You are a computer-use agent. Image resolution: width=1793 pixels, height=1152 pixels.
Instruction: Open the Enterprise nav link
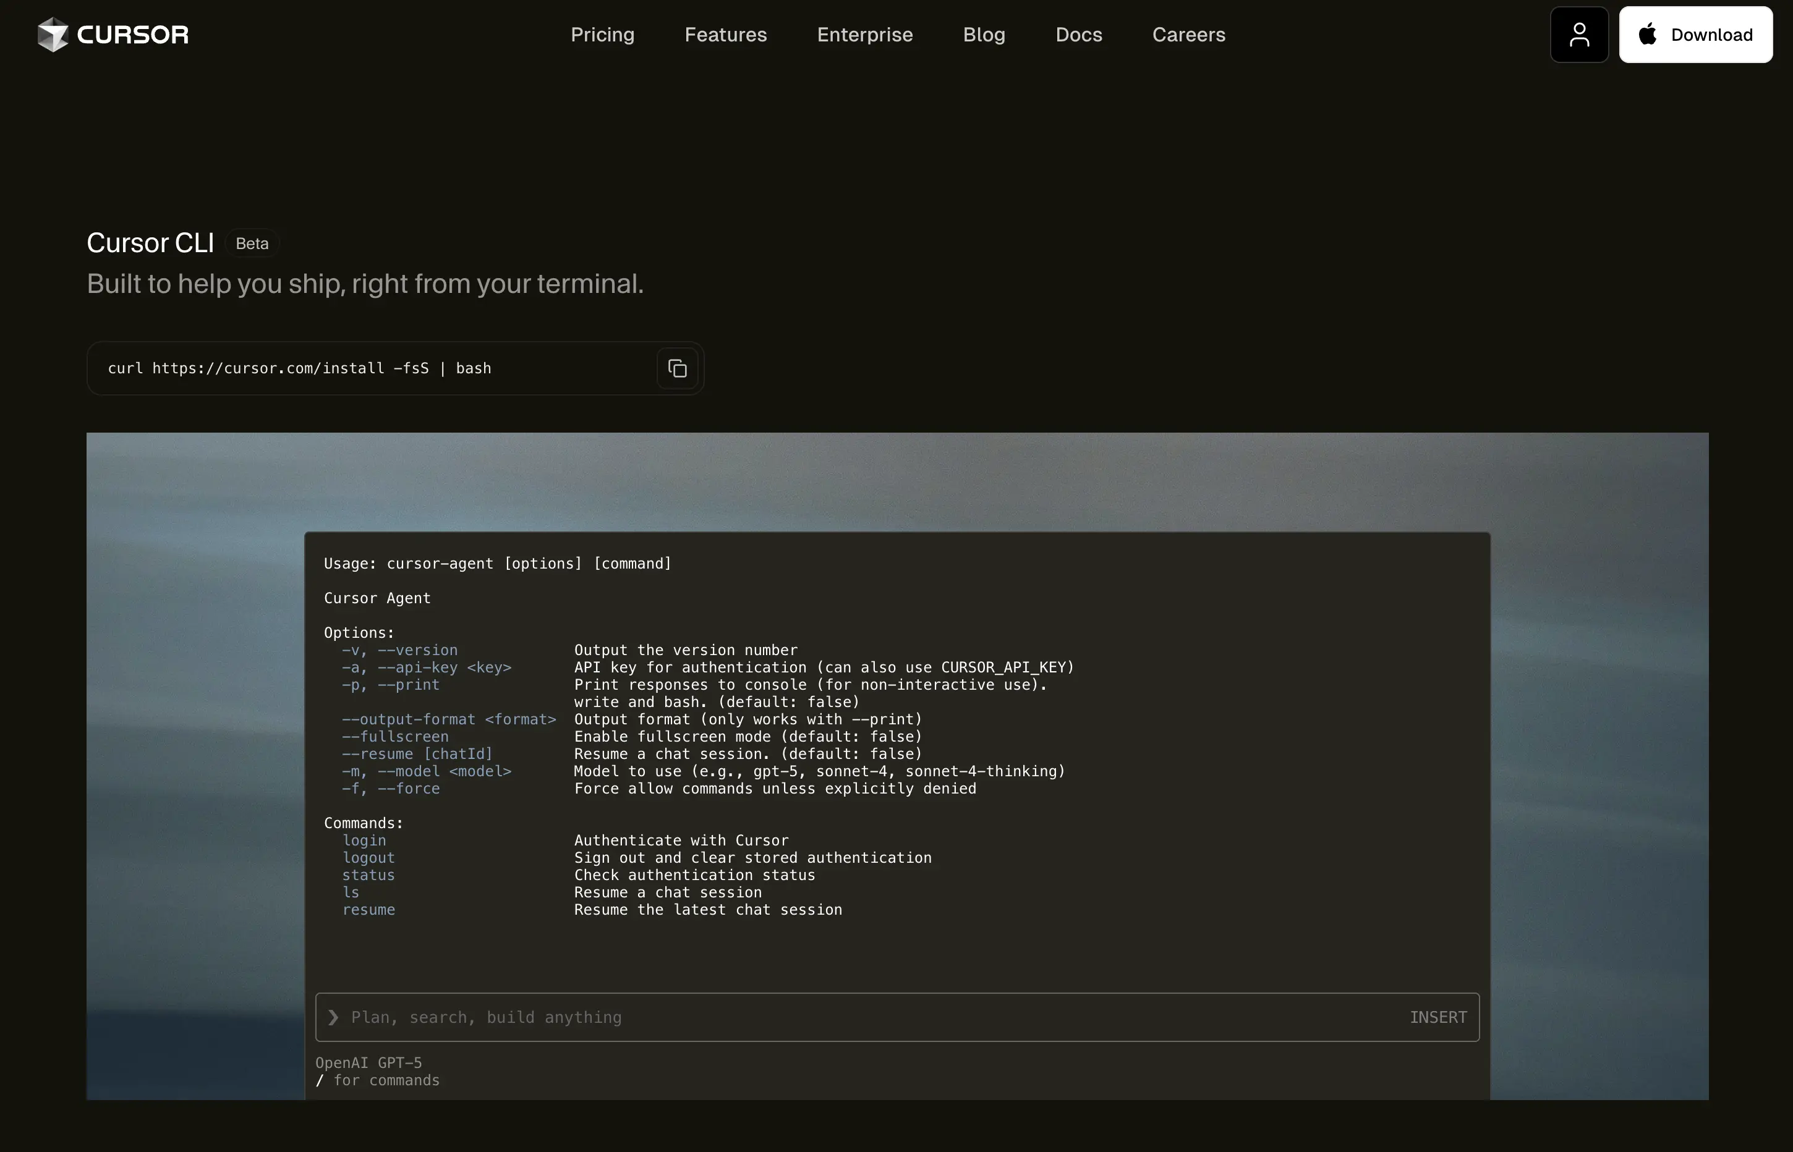pos(864,35)
